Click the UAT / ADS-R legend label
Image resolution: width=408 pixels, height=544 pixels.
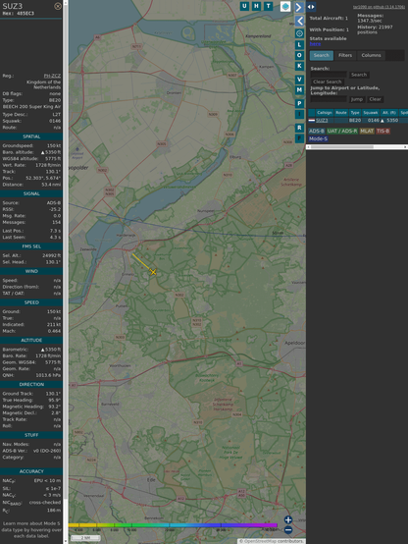click(342, 131)
